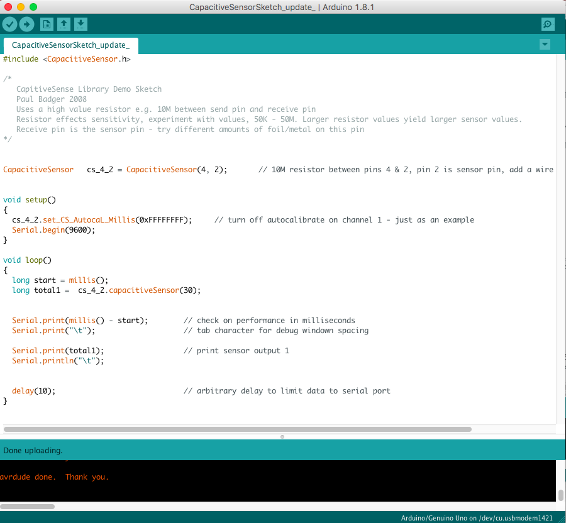The image size is (566, 523).
Task: Click 'Arduino/Genuino Uno on /dev/cu.usbmodem1421' status
Action: (477, 518)
